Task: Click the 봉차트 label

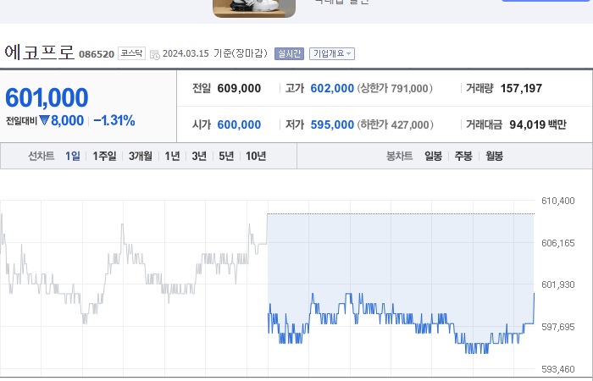Action: (399, 156)
